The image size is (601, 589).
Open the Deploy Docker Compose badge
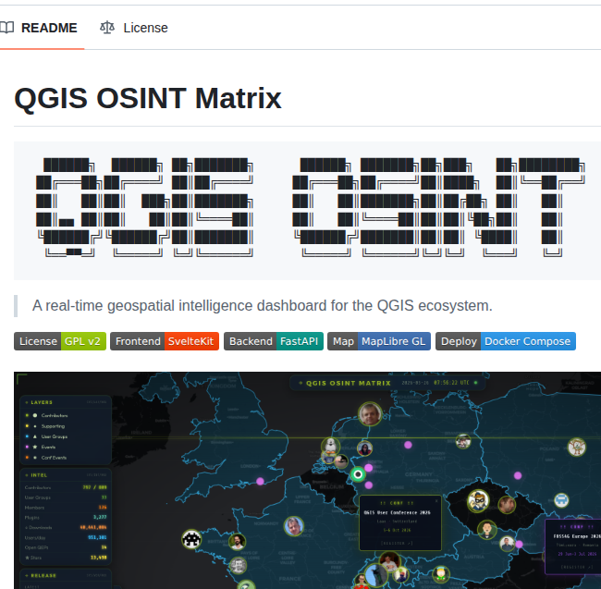coord(506,341)
